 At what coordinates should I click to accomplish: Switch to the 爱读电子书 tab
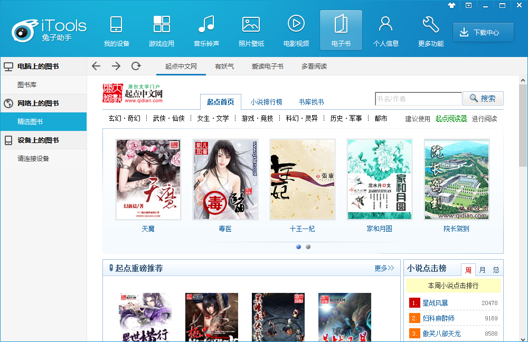pyautogui.click(x=267, y=66)
